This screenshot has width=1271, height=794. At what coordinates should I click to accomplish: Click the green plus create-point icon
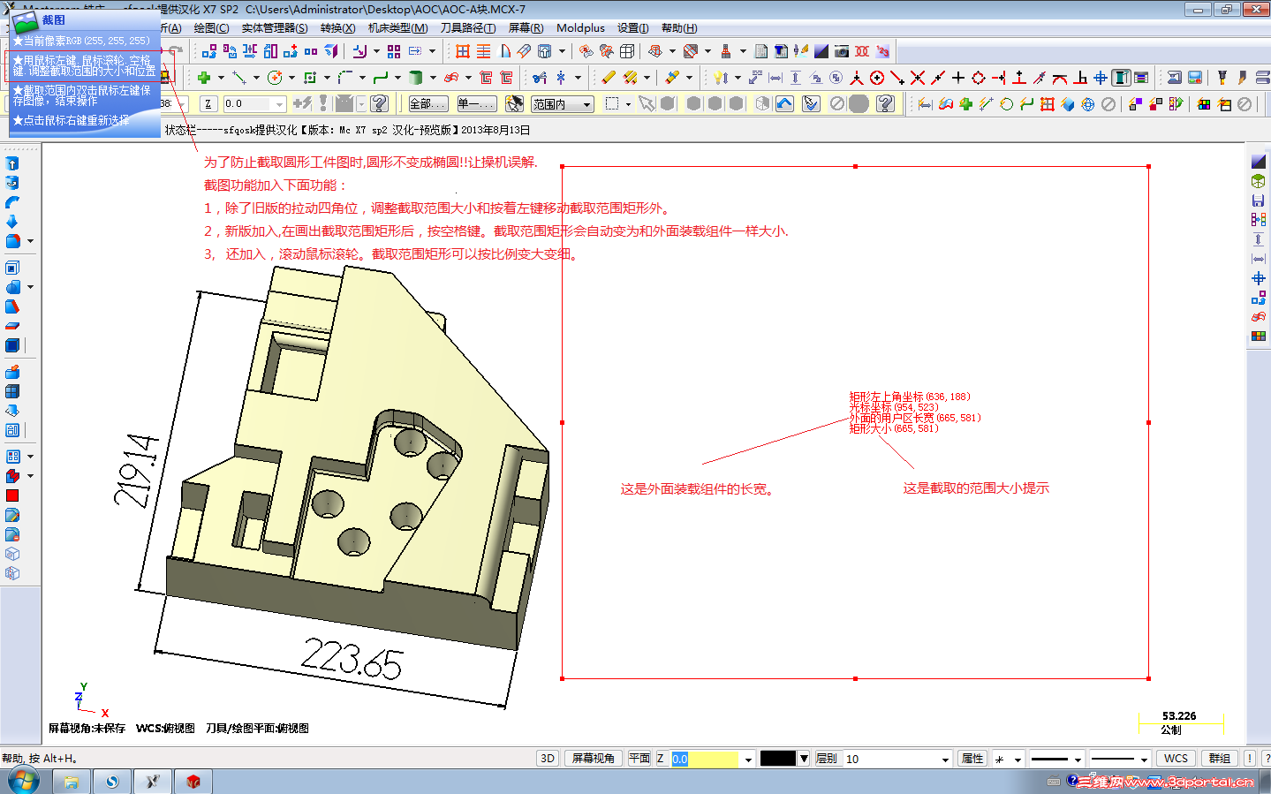204,78
